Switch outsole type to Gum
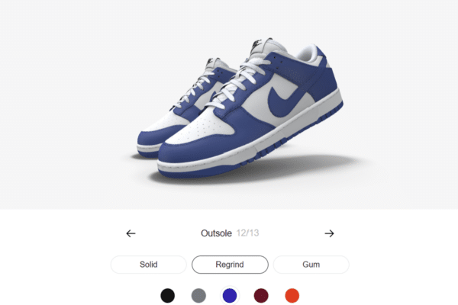Viewport: 458px width, 305px height. [311, 265]
